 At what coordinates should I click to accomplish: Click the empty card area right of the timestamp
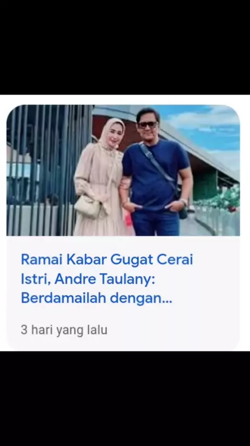(x=173, y=330)
